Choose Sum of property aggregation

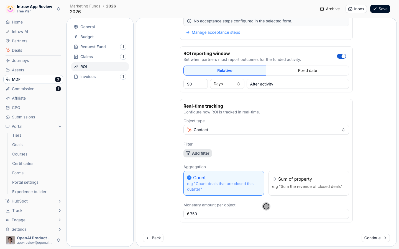[x=309, y=183]
